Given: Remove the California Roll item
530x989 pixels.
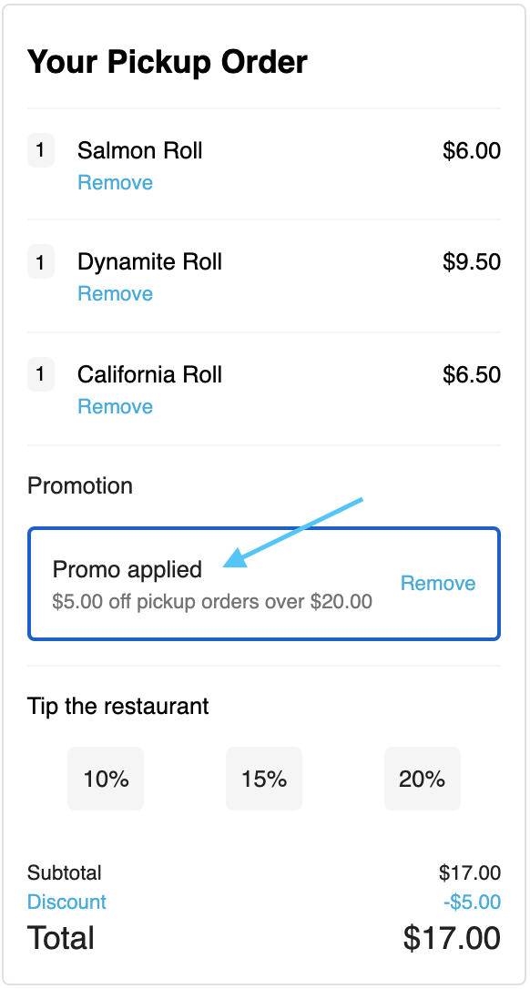Looking at the screenshot, I should click(x=115, y=406).
